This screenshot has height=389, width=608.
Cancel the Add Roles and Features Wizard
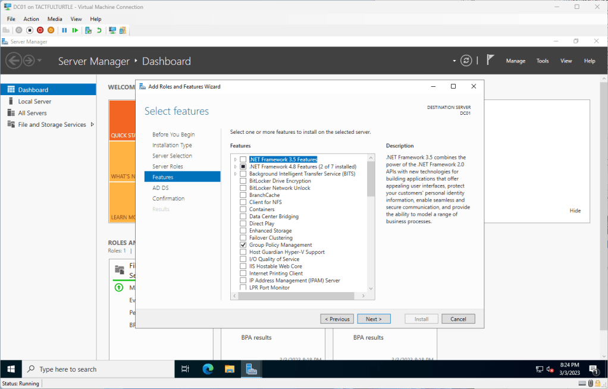pyautogui.click(x=458, y=319)
